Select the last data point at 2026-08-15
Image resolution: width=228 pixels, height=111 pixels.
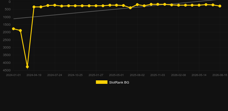[220, 6]
